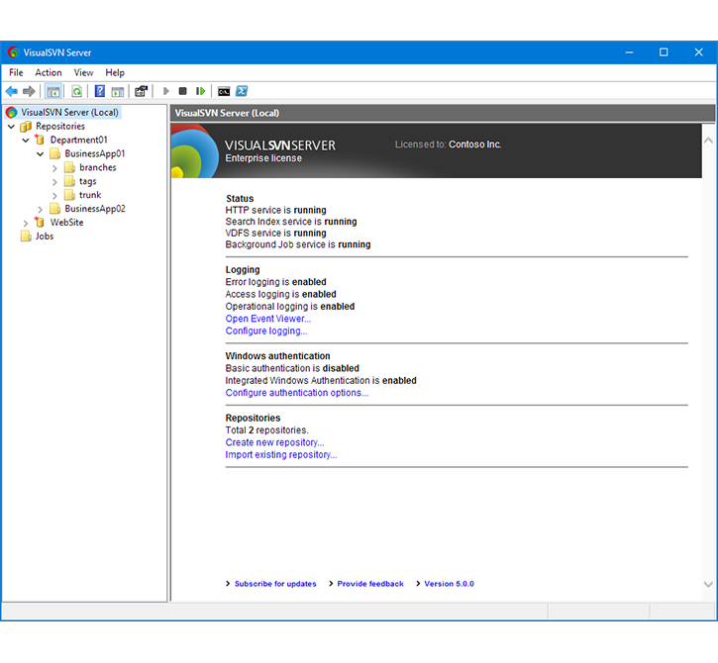Viewport: 718px width, 663px height.
Task: Click the scroll down arrow in right pane
Action: coord(708,584)
